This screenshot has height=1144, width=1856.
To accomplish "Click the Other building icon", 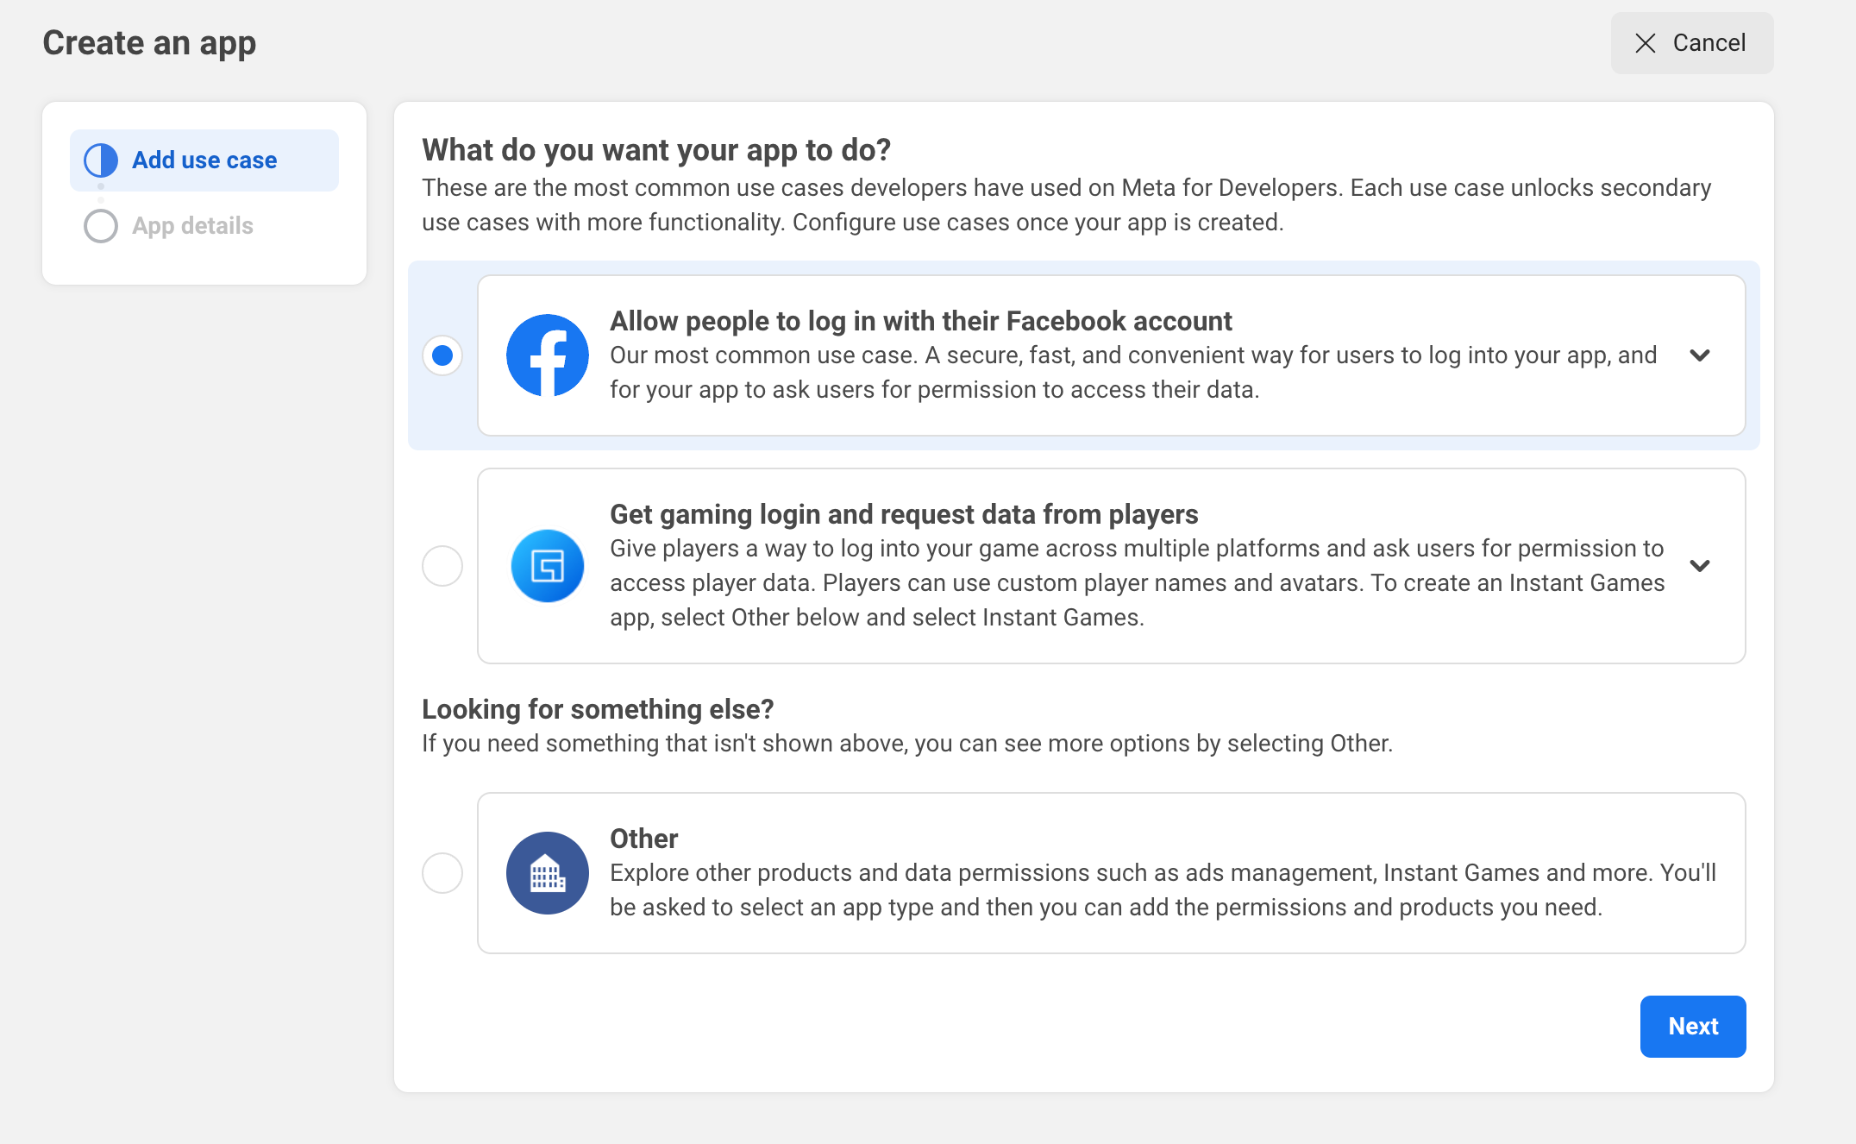I will (548, 873).
